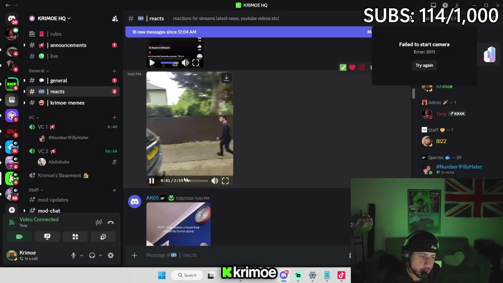Toggle camera on in the call panel
Image resolution: width=503 pixels, height=283 pixels.
point(19,237)
